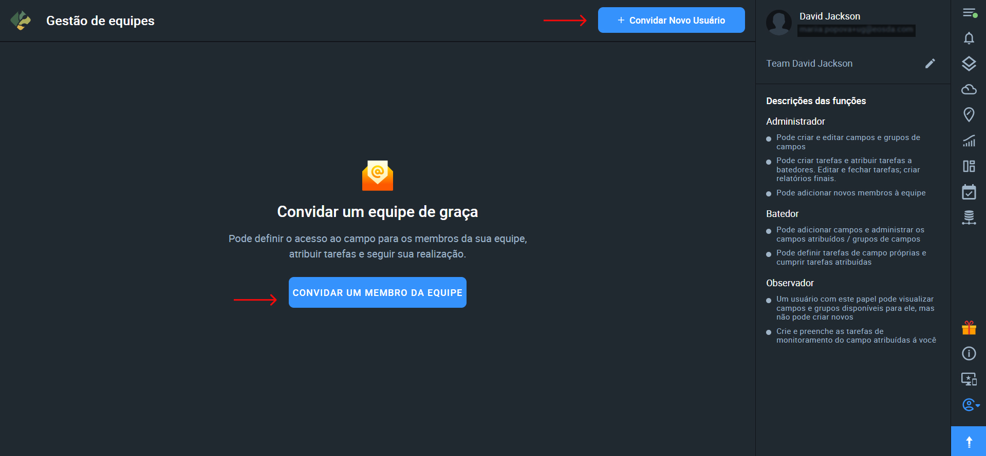Viewport: 986px width, 456px height.
Task: Open the orange gift box icon
Action: (969, 328)
